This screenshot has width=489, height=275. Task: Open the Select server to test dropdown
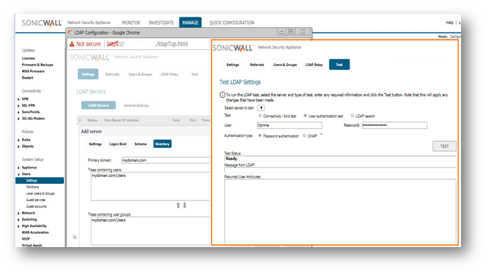261,107
